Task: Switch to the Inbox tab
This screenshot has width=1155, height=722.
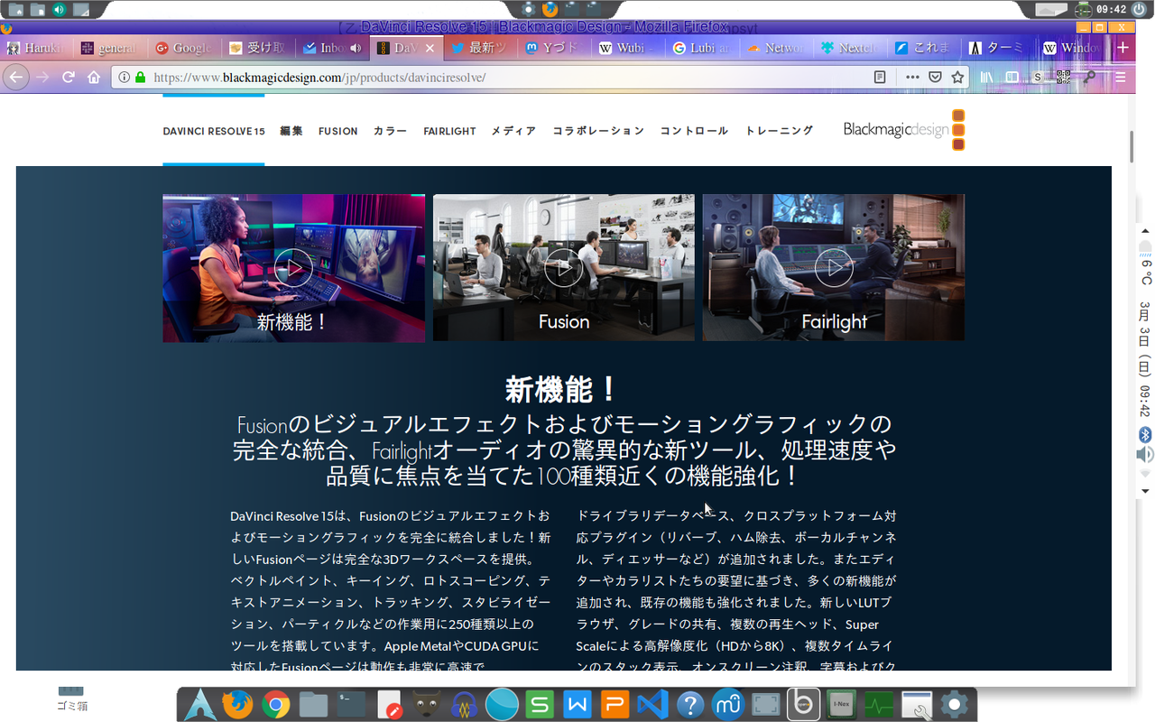Action: (x=332, y=48)
